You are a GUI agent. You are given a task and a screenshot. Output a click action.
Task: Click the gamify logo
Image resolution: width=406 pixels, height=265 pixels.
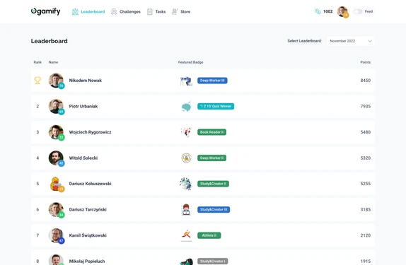coord(45,11)
